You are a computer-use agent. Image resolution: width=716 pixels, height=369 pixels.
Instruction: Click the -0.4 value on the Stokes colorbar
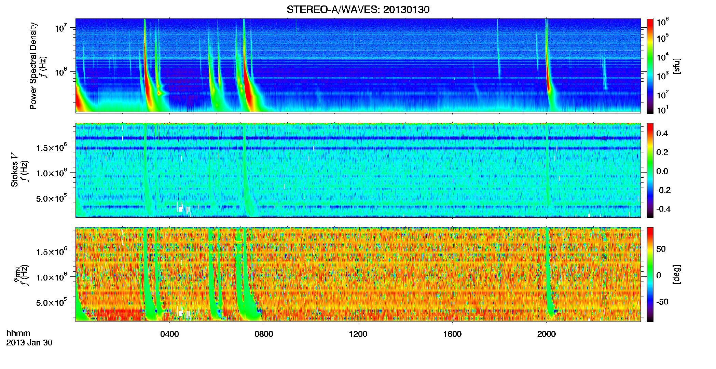663,209
